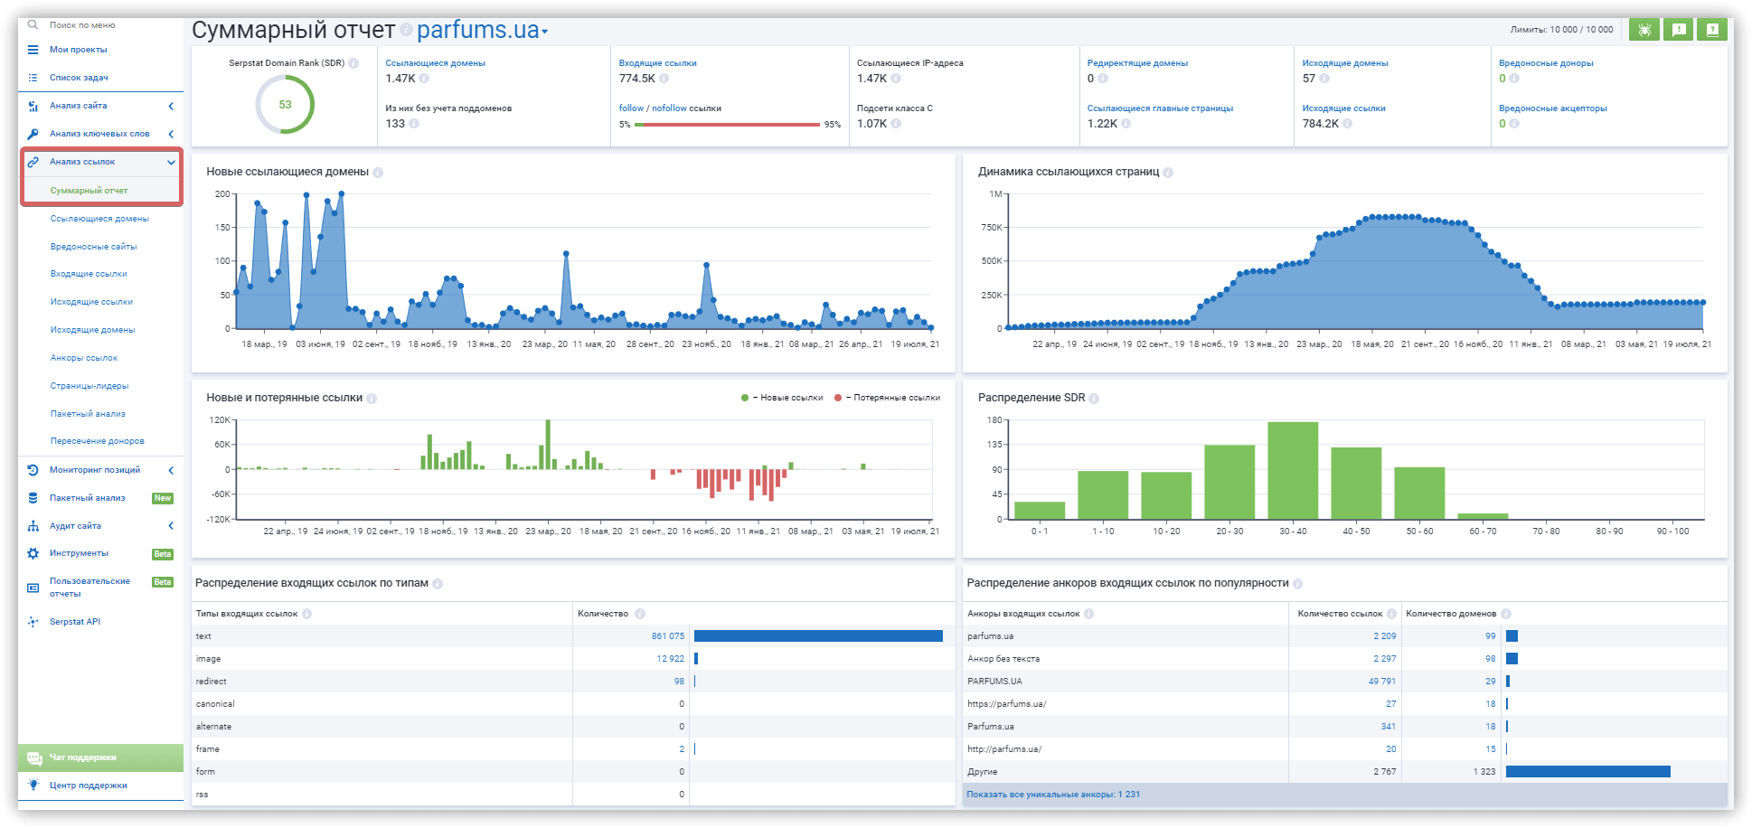Open Анкоры ссылок sidebar item

[x=84, y=358]
